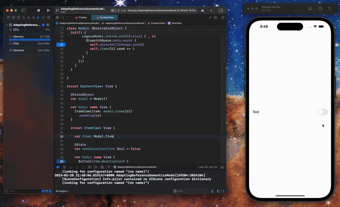Deactivate breakpoints in debug bar
The height and width of the screenshot is (207, 340).
pyautogui.click(x=58, y=167)
